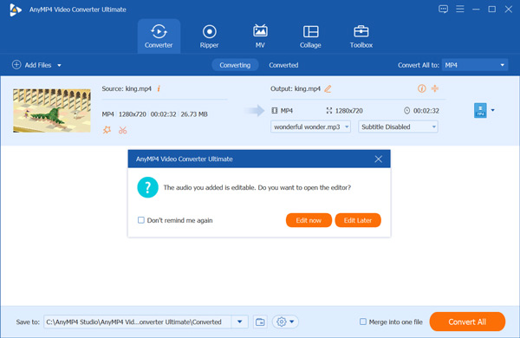The width and height of the screenshot is (520, 338).
Task: Click the Edit now button
Action: [309, 220]
